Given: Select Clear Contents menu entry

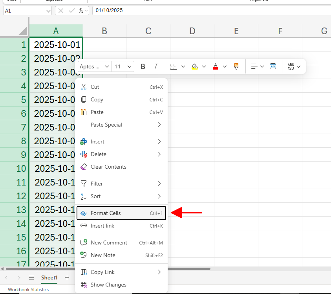Looking at the screenshot, I should pyautogui.click(x=121, y=167).
